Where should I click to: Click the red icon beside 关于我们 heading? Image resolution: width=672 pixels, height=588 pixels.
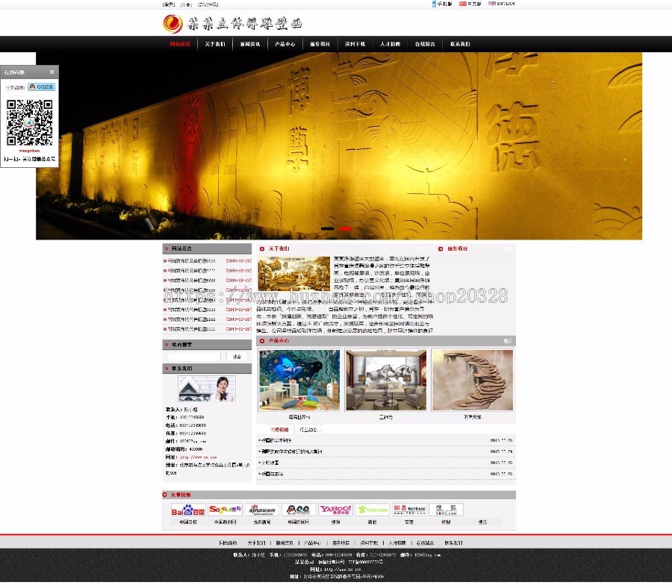(262, 248)
